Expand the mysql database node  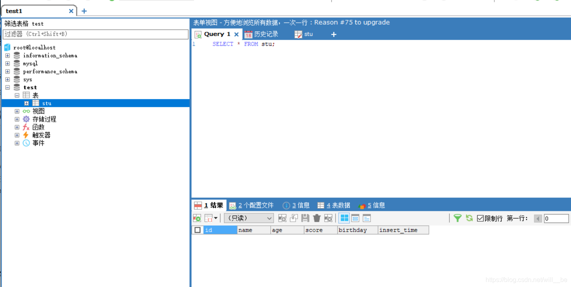[8, 64]
